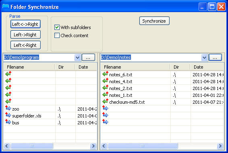
Task: Click the left pane horizontal scrollbar thumb
Action: point(31,146)
